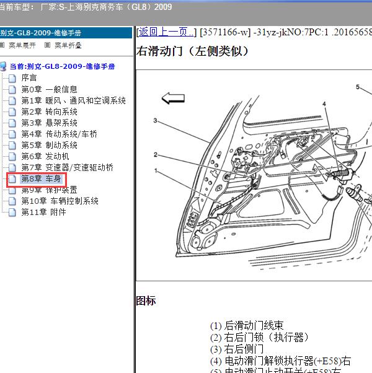
Task: Click the page icon beside 第7章
Action: click(x=12, y=168)
